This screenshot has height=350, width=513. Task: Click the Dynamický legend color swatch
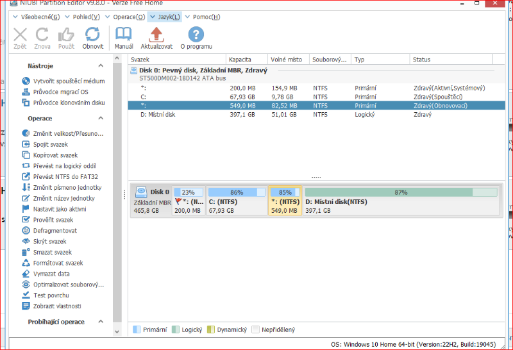tap(211, 329)
